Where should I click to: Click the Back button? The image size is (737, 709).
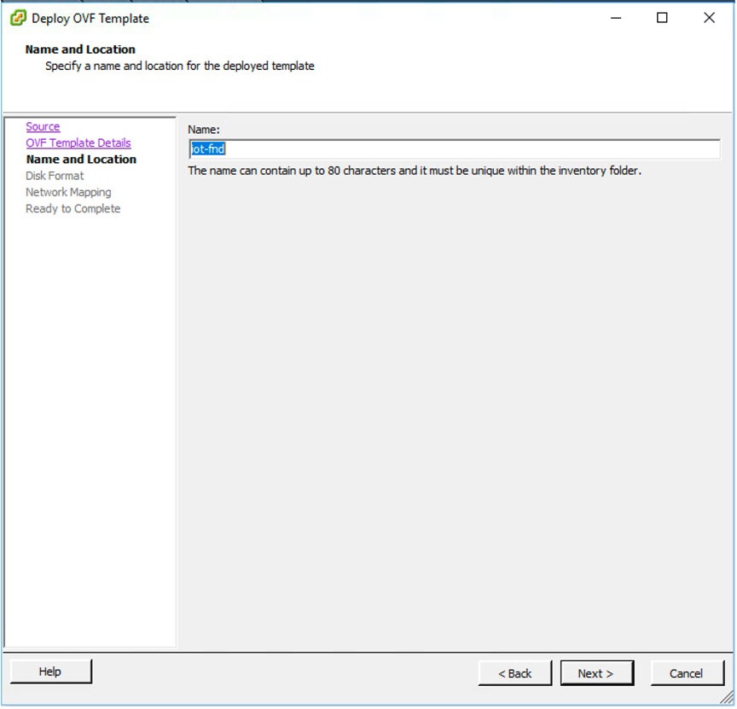tap(514, 673)
